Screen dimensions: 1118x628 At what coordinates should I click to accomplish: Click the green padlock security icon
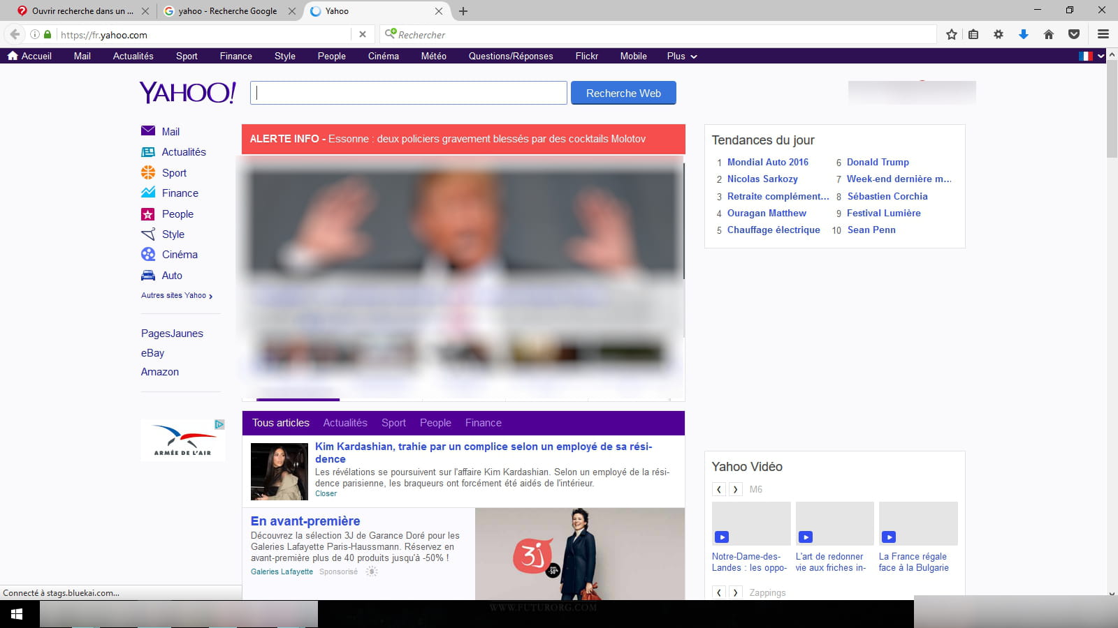click(x=48, y=34)
